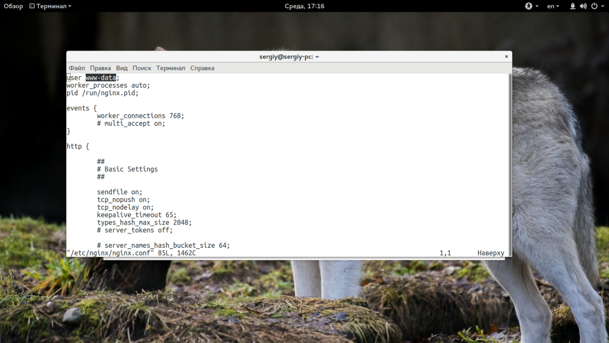Close the terminal window with the x button
Screen dimensions: 609x343
[506, 57]
